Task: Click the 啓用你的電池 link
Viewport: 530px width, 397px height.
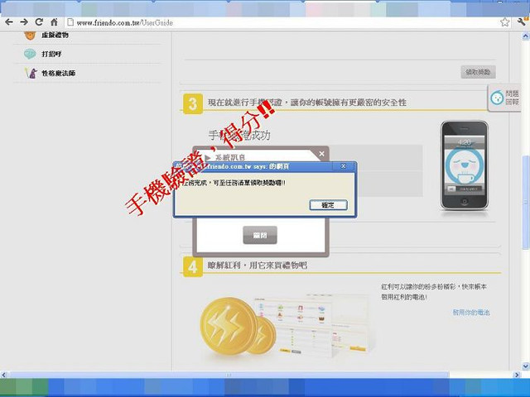Action: (x=471, y=313)
